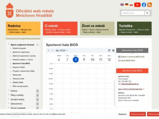Screen dimensions: 159x119
Task: Switch site to German via German flag
Action: pos(127,4)
